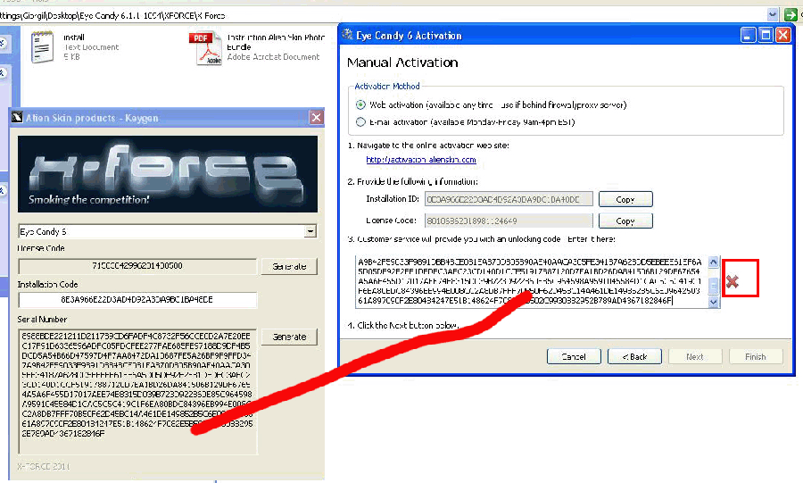Open the activation.alienskin.com link

[x=421, y=160]
